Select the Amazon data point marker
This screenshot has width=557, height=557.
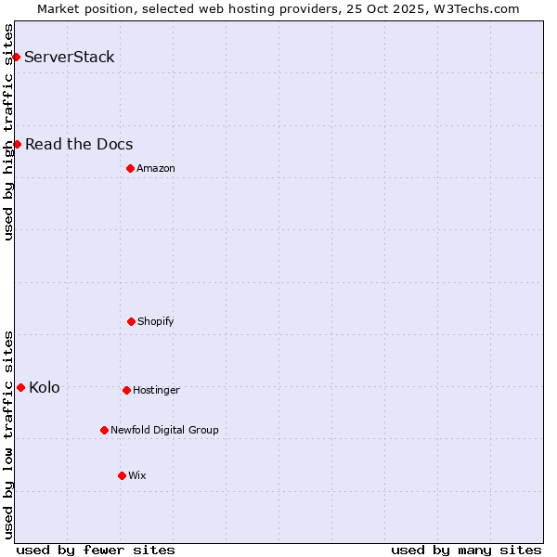point(130,168)
